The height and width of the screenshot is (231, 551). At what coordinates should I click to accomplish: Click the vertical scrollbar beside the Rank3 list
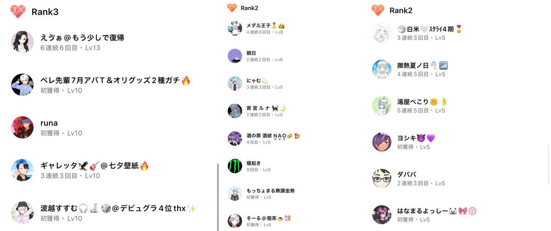click(218, 197)
